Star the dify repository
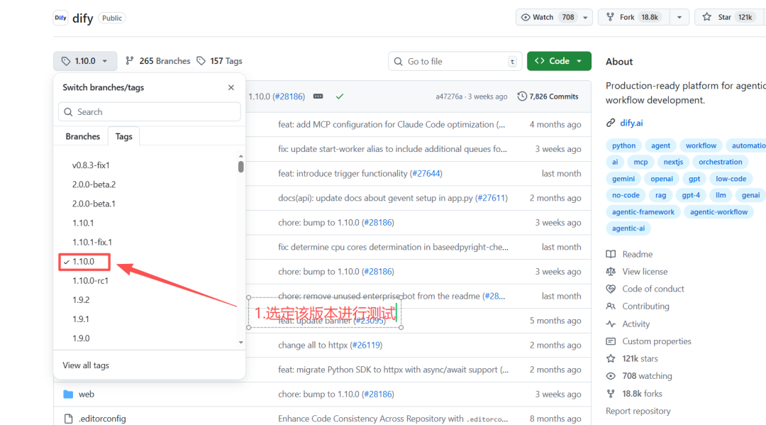The width and height of the screenshot is (766, 425). (x=728, y=18)
